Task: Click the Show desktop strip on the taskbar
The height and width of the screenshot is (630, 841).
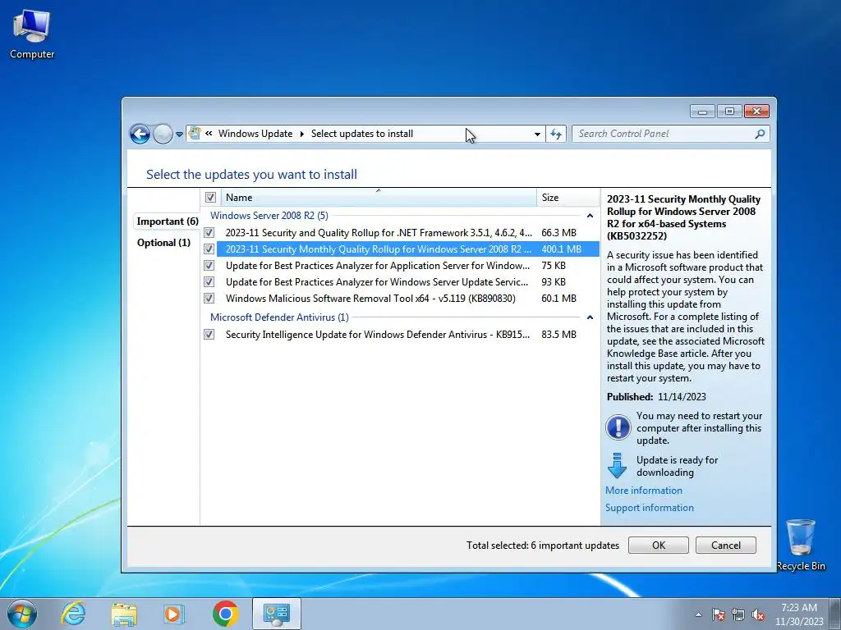Action: (836, 614)
